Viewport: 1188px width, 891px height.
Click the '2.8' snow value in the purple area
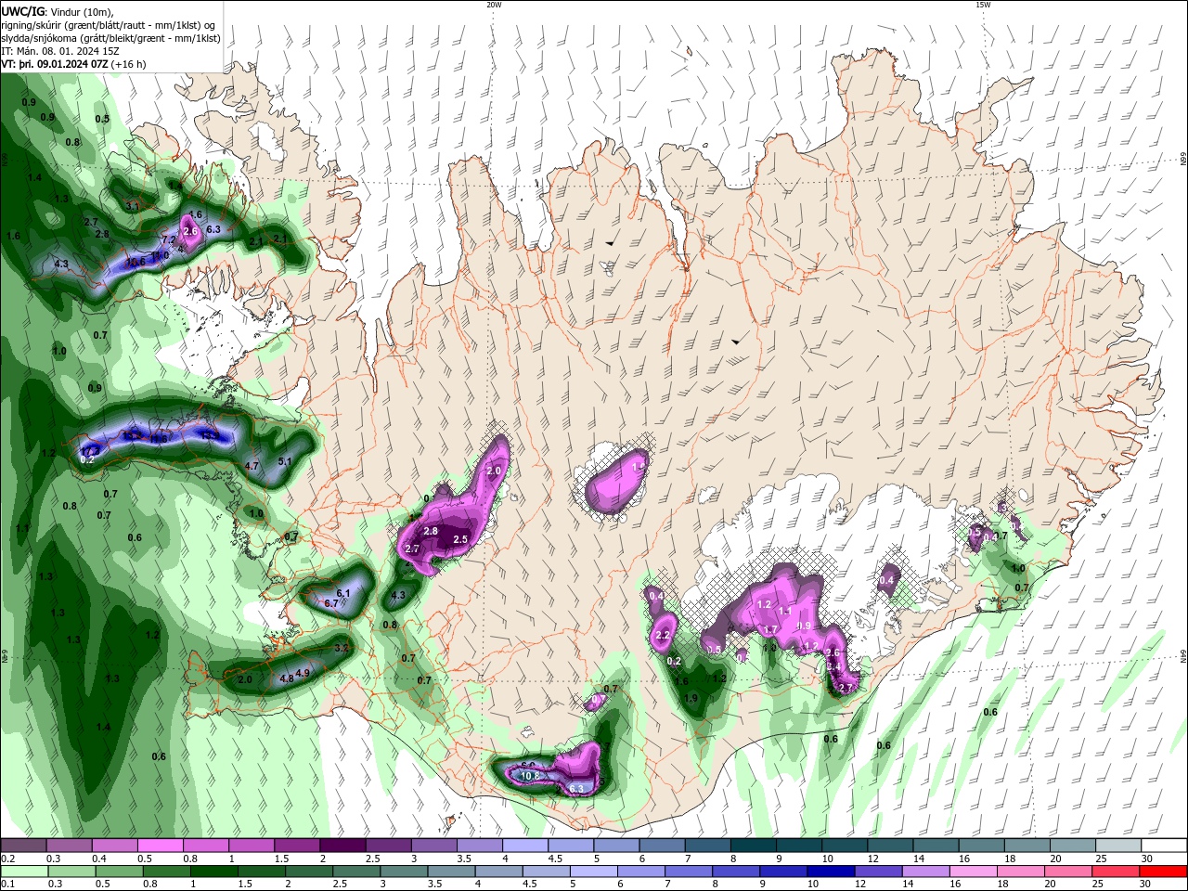click(431, 531)
